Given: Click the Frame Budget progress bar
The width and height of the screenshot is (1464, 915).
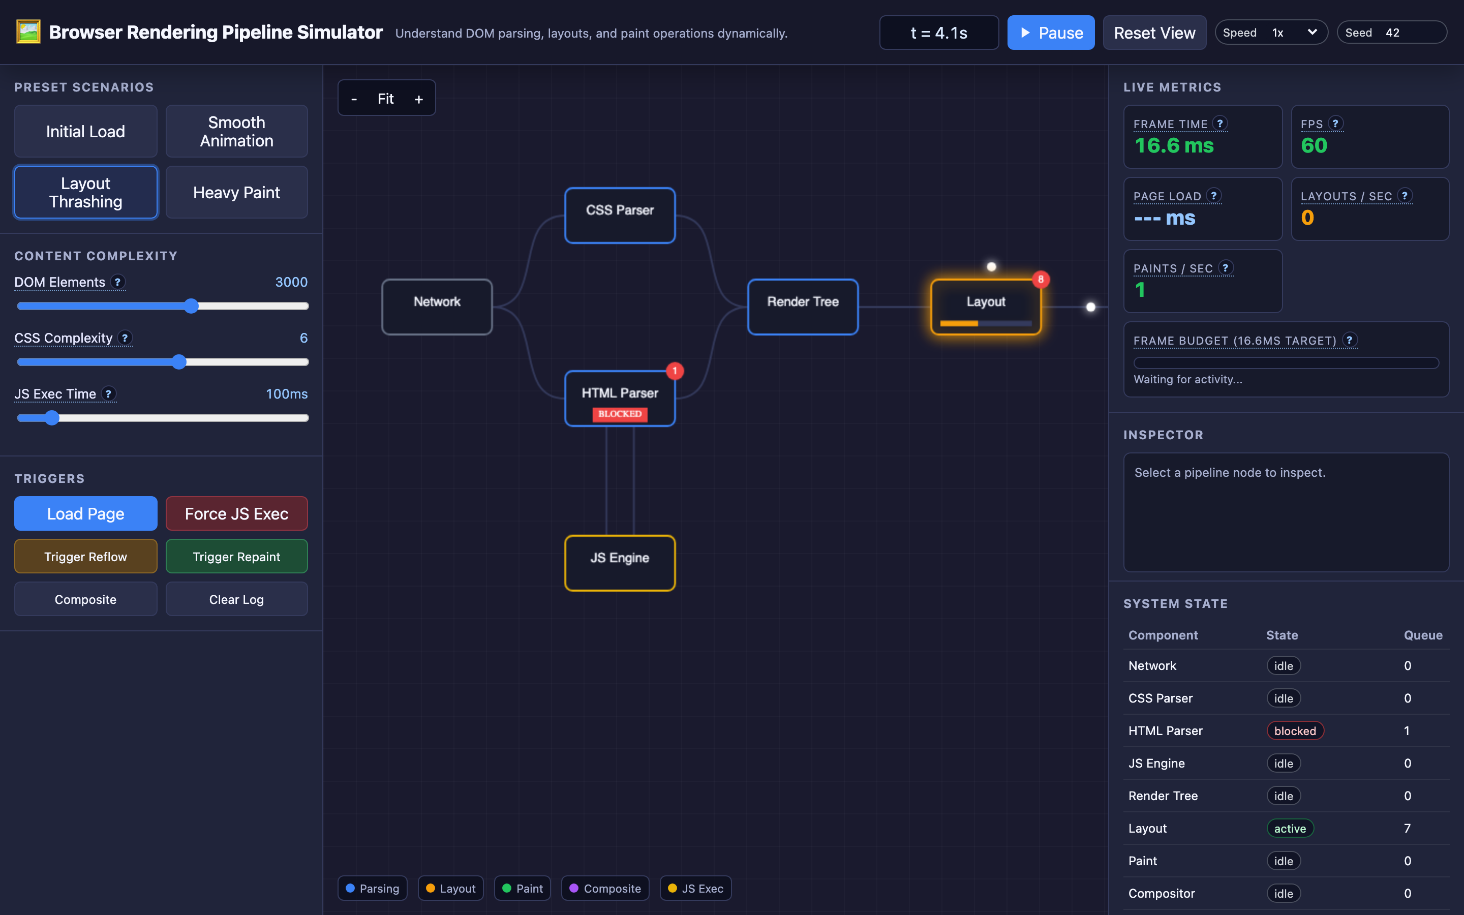Looking at the screenshot, I should tap(1286, 363).
